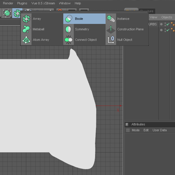The width and height of the screenshot is (175, 175).
Task: Open the Window menu
Action: [x=65, y=3]
